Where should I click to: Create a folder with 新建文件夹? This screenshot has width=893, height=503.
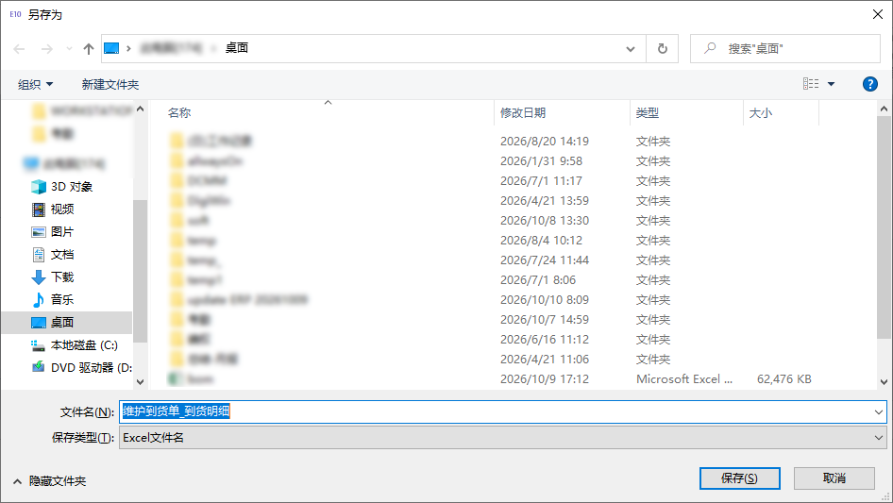[x=110, y=84]
